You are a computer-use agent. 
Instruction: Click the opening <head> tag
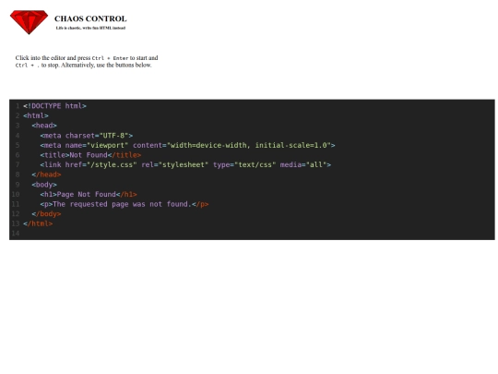point(44,126)
